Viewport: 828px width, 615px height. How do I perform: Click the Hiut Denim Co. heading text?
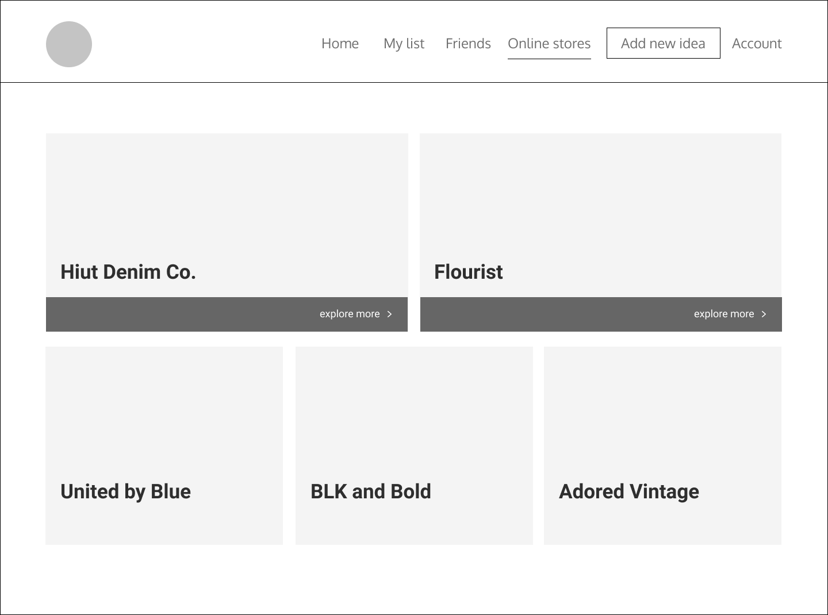[x=128, y=272]
